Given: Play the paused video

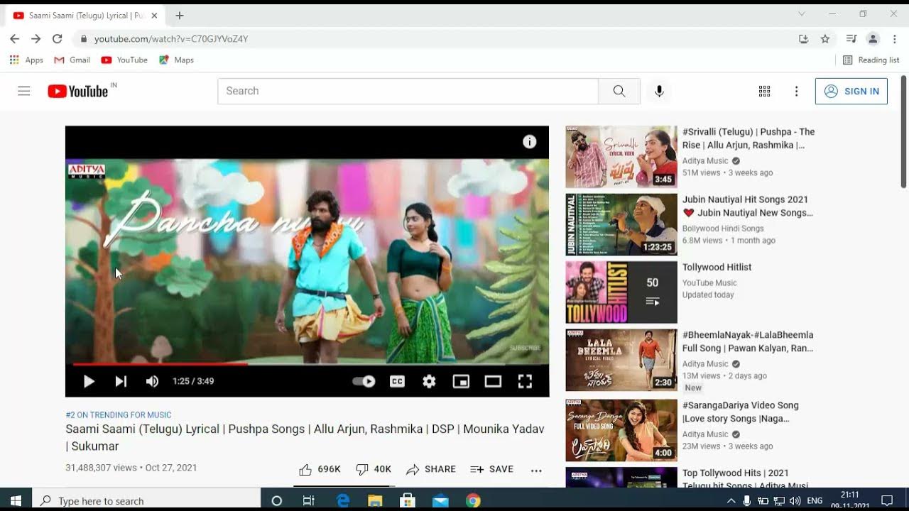Looking at the screenshot, I should 89,381.
